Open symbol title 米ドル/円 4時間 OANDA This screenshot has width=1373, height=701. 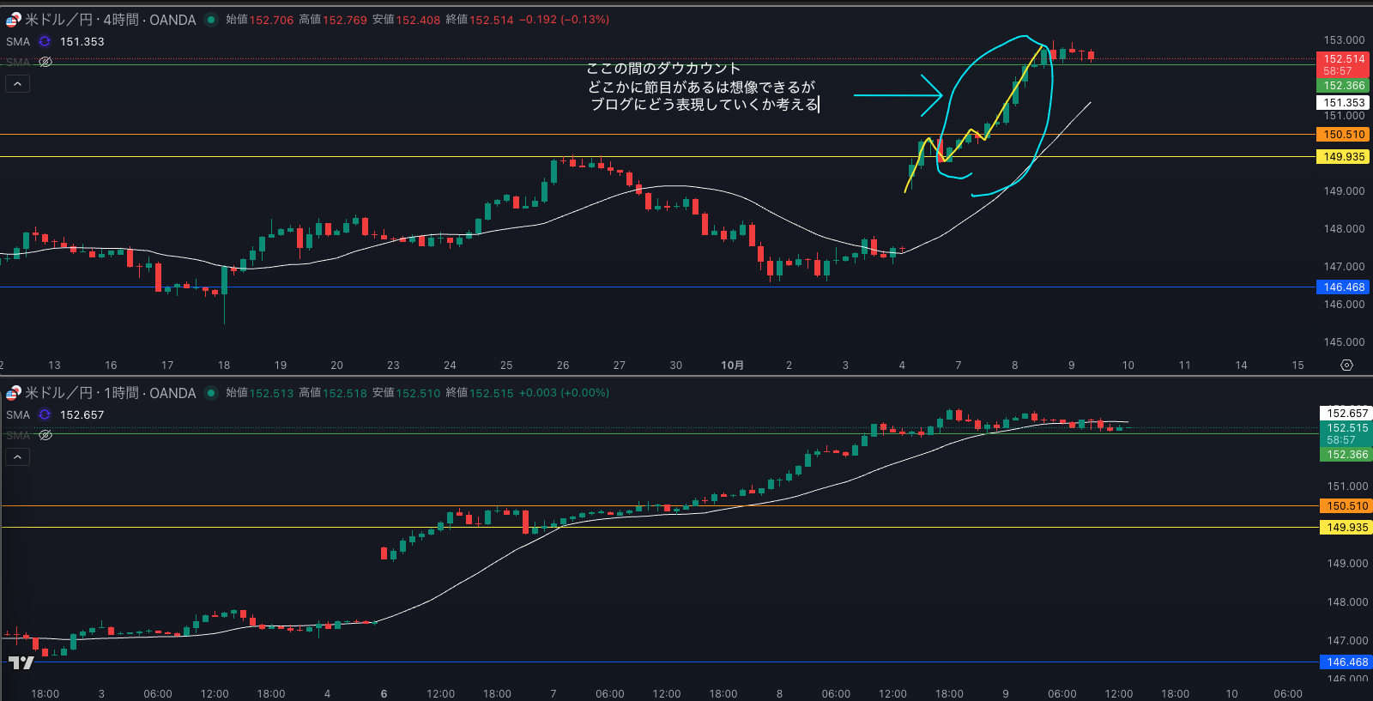tap(110, 20)
